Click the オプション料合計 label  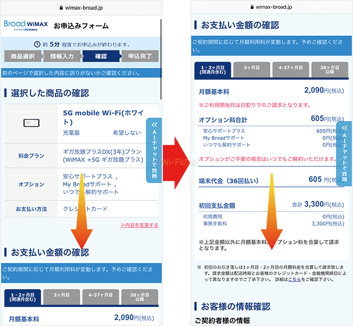point(223,120)
